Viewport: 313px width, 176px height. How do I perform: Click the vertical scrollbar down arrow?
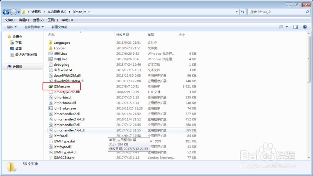pos(309,158)
